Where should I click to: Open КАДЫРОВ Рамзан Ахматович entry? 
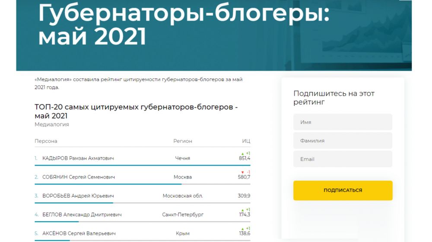coord(78,158)
